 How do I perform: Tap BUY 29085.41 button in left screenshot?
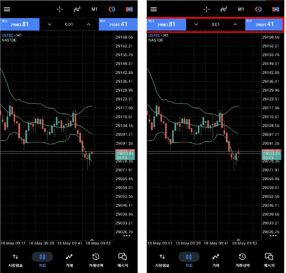[118, 24]
